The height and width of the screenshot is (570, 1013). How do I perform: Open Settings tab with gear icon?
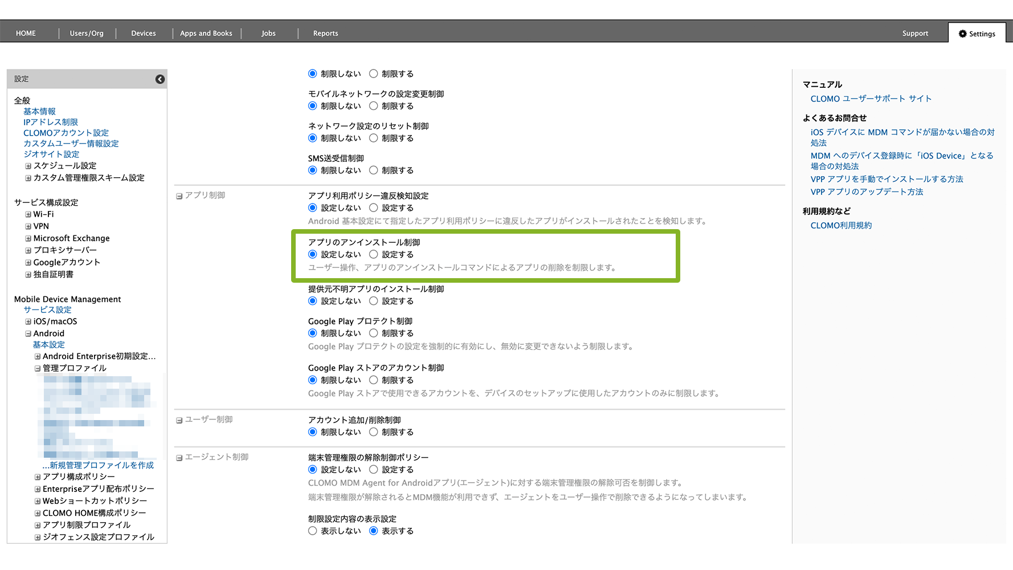tap(977, 34)
